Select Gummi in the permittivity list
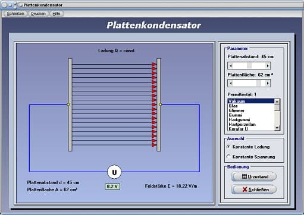The image size is (304, 215). coord(251,115)
